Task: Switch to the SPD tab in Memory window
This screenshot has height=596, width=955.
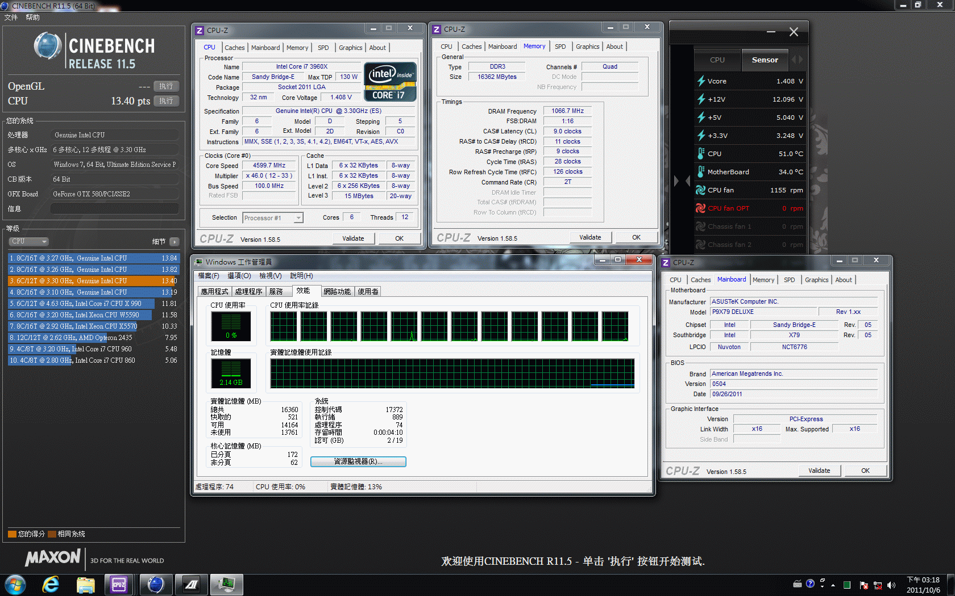Action: point(560,47)
